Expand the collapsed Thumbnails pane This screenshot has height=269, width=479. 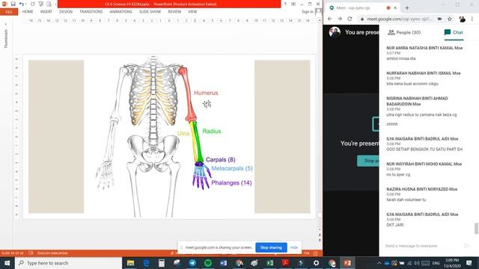[x=5, y=23]
